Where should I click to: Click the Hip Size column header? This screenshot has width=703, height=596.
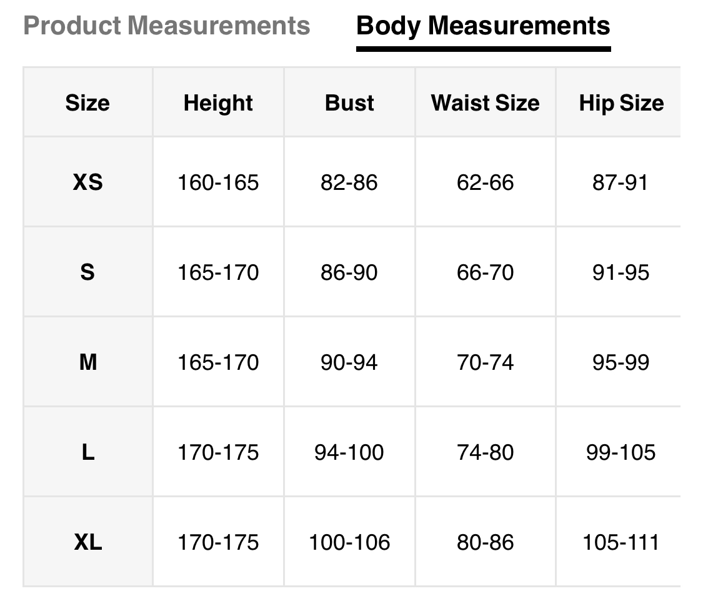621,102
